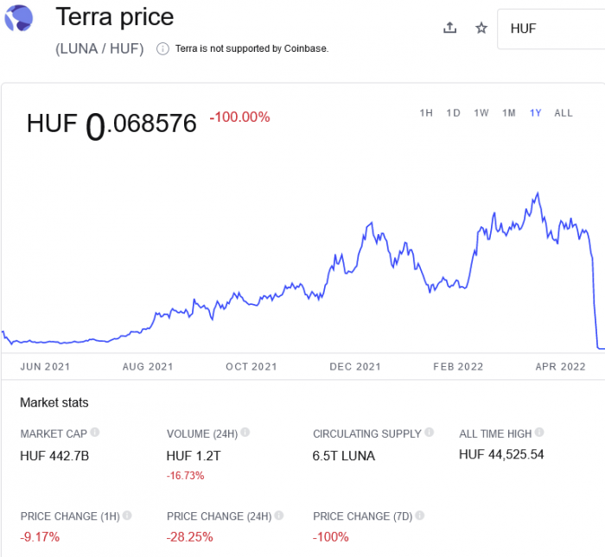
Task: Show Price Change (1H) info icon
Action: coord(127,516)
